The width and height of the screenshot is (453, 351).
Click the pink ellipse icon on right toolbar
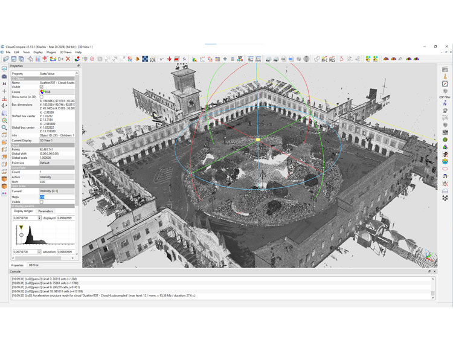[x=445, y=169]
